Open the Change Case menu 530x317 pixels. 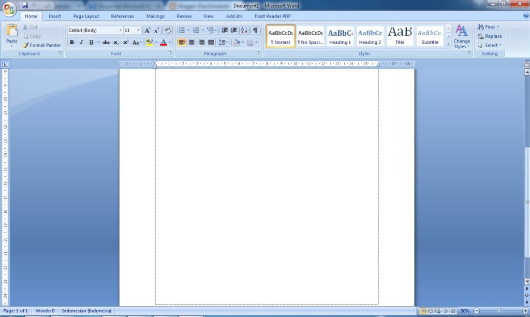pos(137,42)
